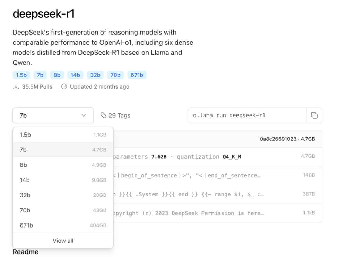Click the 1.5b blue tag badge
The image size is (355, 267).
click(21, 75)
